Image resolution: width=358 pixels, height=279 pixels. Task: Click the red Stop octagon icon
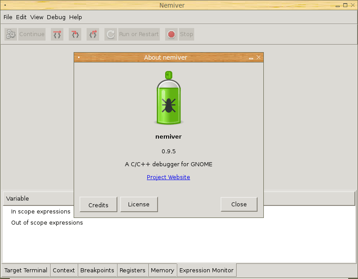(x=171, y=34)
